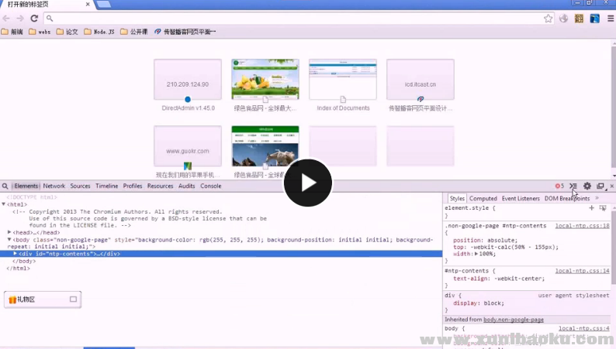Add new style rule plus icon
616x349 pixels.
coord(592,208)
